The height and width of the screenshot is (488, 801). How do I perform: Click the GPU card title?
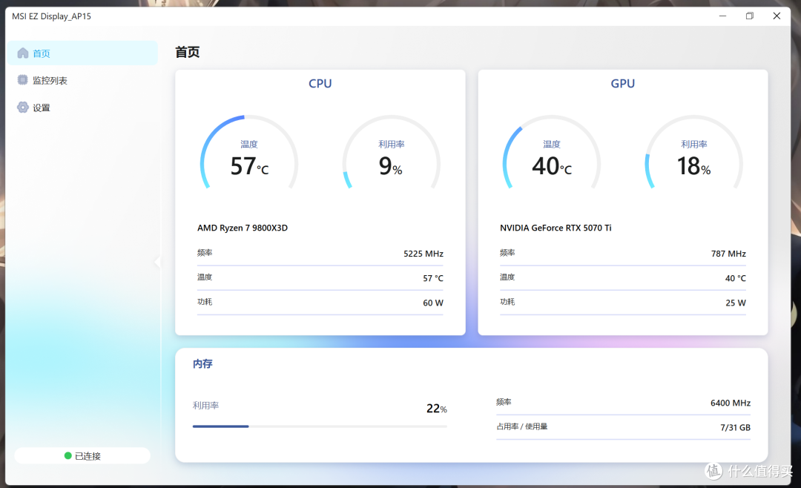click(623, 83)
